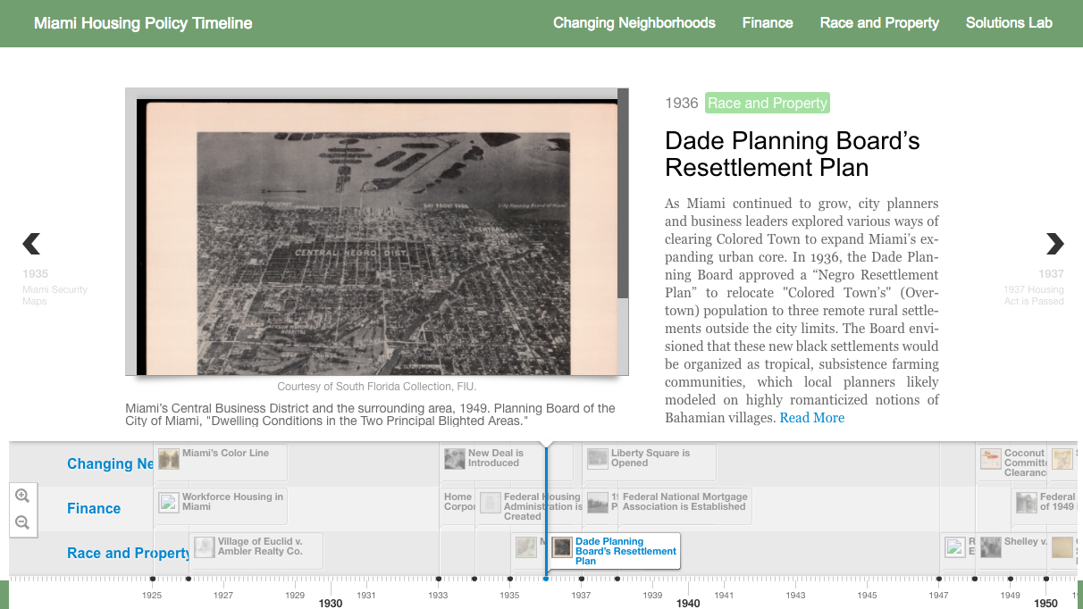Click Miami's Color Line event thumbnail
This screenshot has height=609, width=1083.
tap(169, 459)
